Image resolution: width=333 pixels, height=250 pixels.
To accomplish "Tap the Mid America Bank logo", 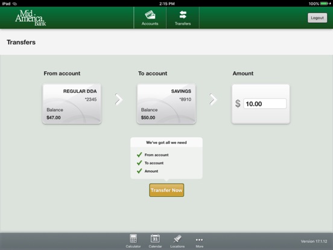I will coord(31,18).
